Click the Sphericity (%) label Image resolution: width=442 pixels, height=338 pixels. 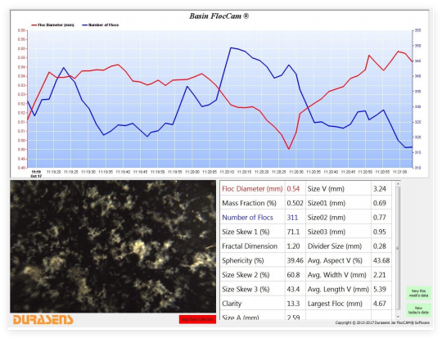coord(243,260)
